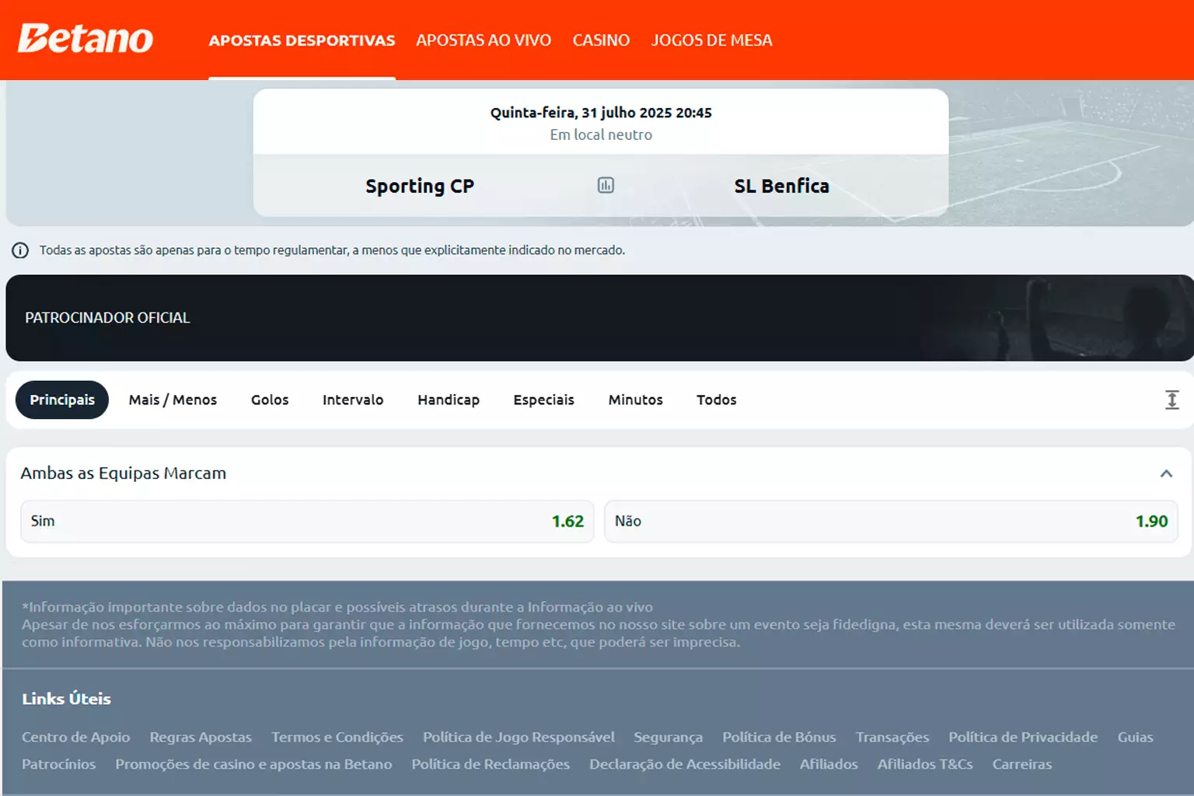1194x796 pixels.
Task: Toggle expand-all markets icon on the tab bar
Action: coord(1172,400)
